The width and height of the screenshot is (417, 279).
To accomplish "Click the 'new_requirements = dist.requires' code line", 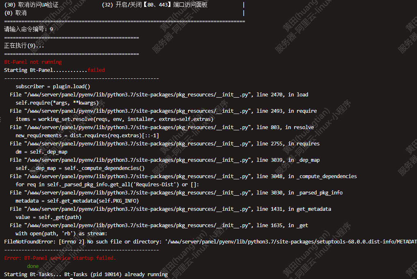I will 87,136.
